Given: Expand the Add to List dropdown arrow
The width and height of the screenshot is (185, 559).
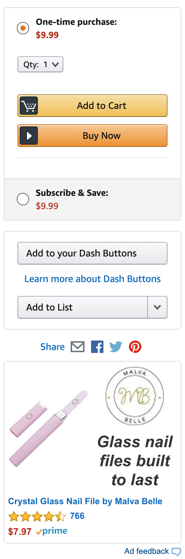Looking at the screenshot, I should click(x=157, y=307).
